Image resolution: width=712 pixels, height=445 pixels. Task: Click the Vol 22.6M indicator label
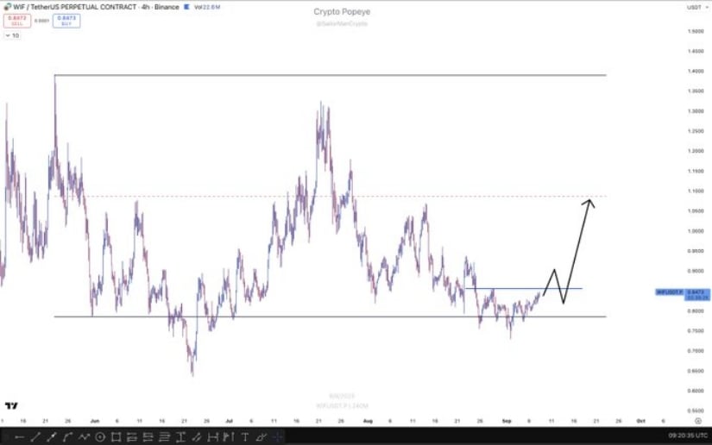[x=207, y=7]
